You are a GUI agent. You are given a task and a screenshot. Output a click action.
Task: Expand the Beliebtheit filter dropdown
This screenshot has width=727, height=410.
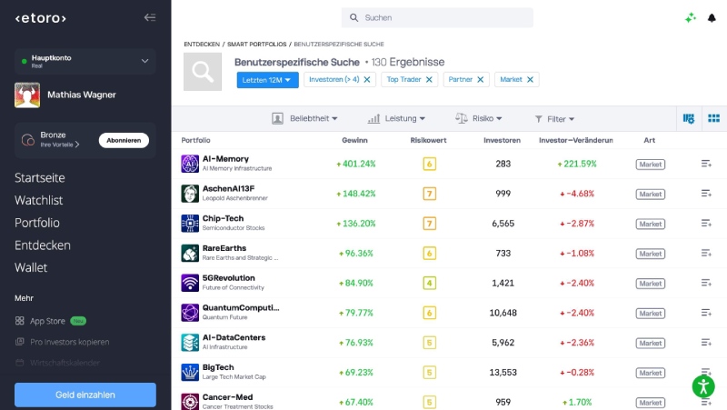[304, 119]
